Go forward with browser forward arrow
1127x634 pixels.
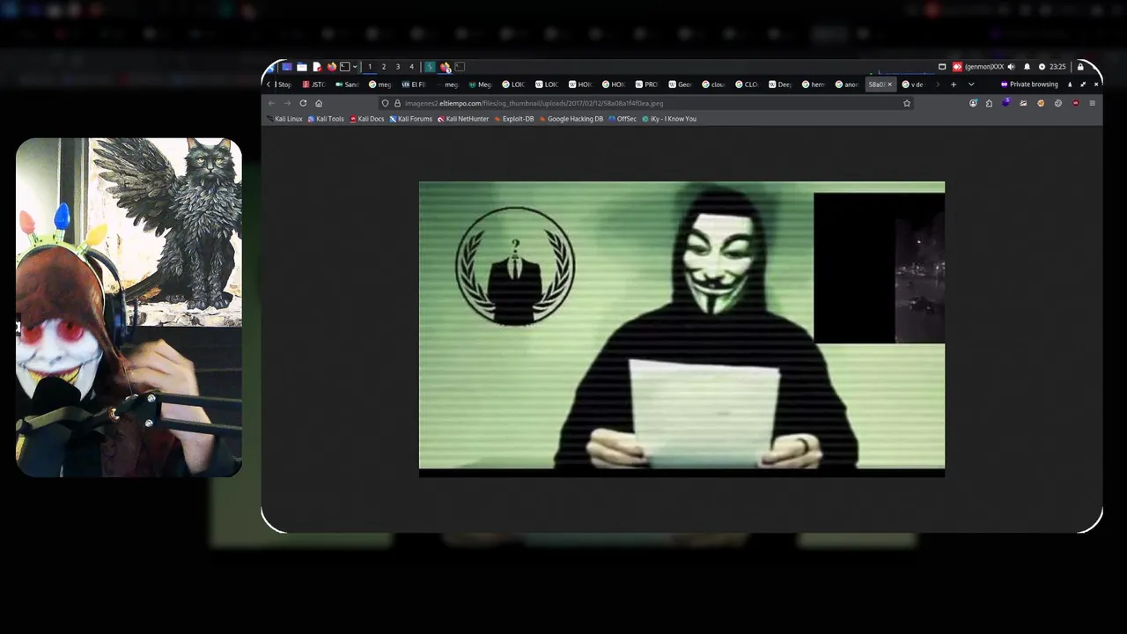(x=287, y=103)
